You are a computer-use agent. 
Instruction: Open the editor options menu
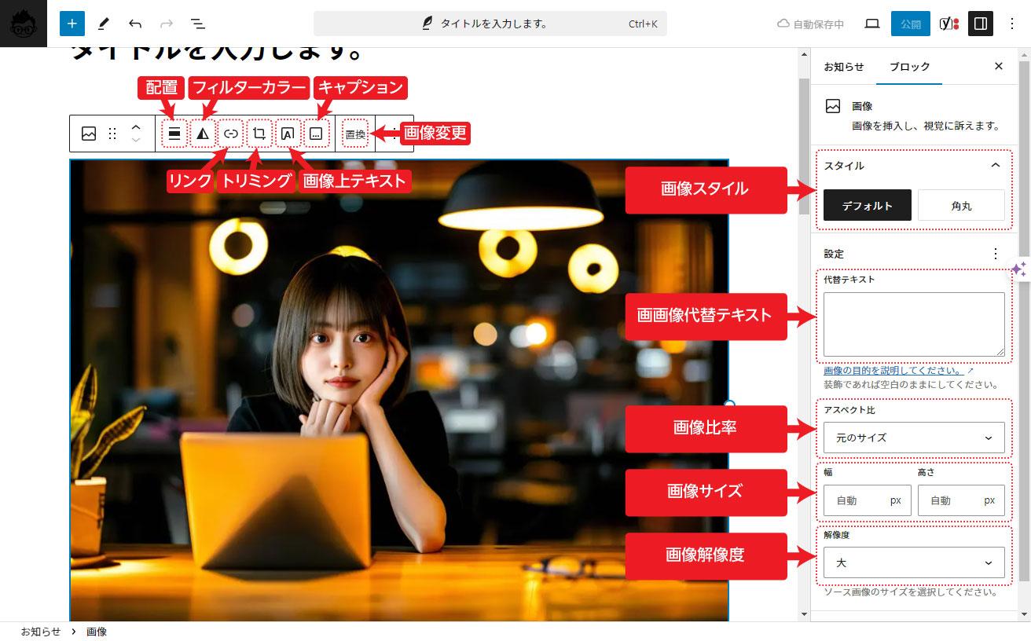(x=1012, y=24)
